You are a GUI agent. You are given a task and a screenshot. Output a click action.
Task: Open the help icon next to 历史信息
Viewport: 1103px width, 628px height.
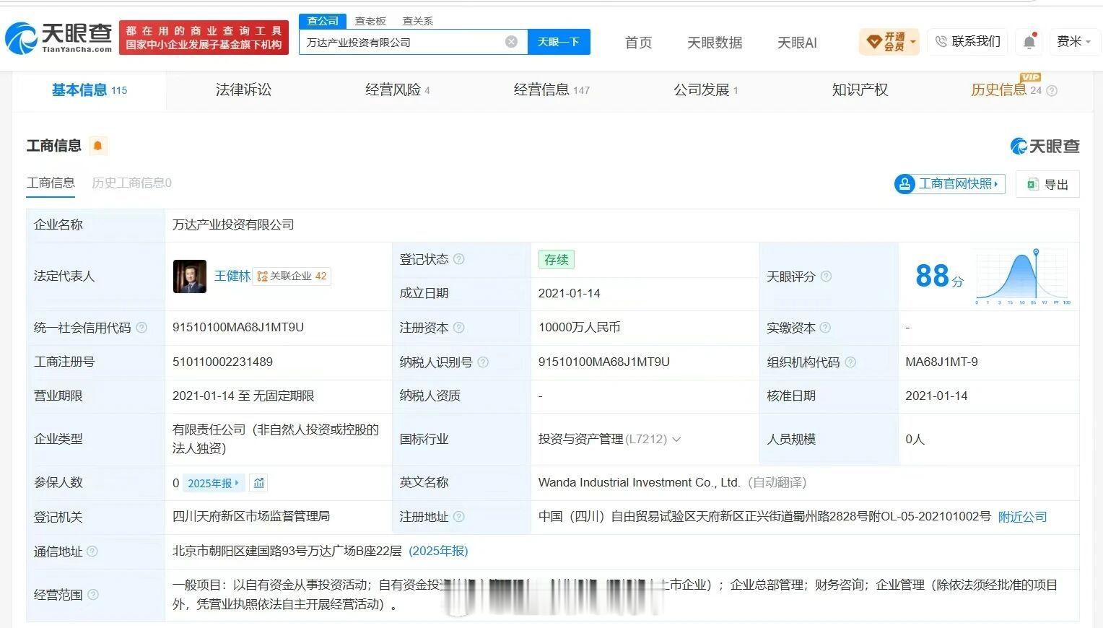1052,91
